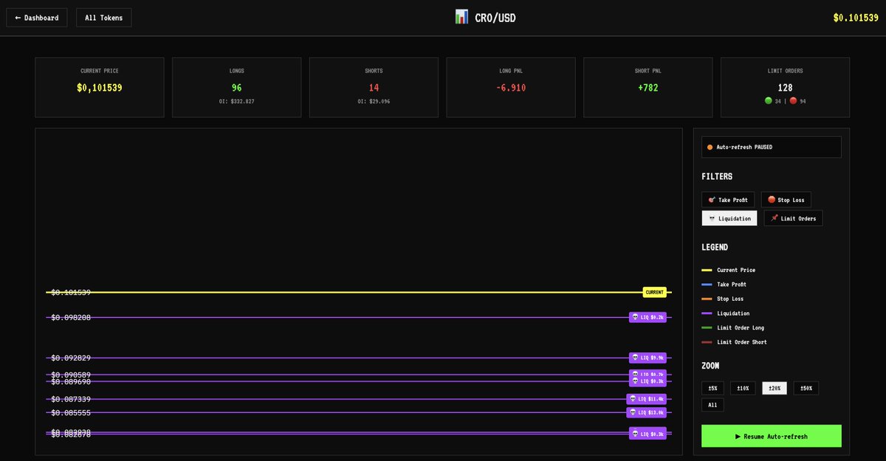
Task: Toggle the Stop Loss filter
Action: (786, 200)
